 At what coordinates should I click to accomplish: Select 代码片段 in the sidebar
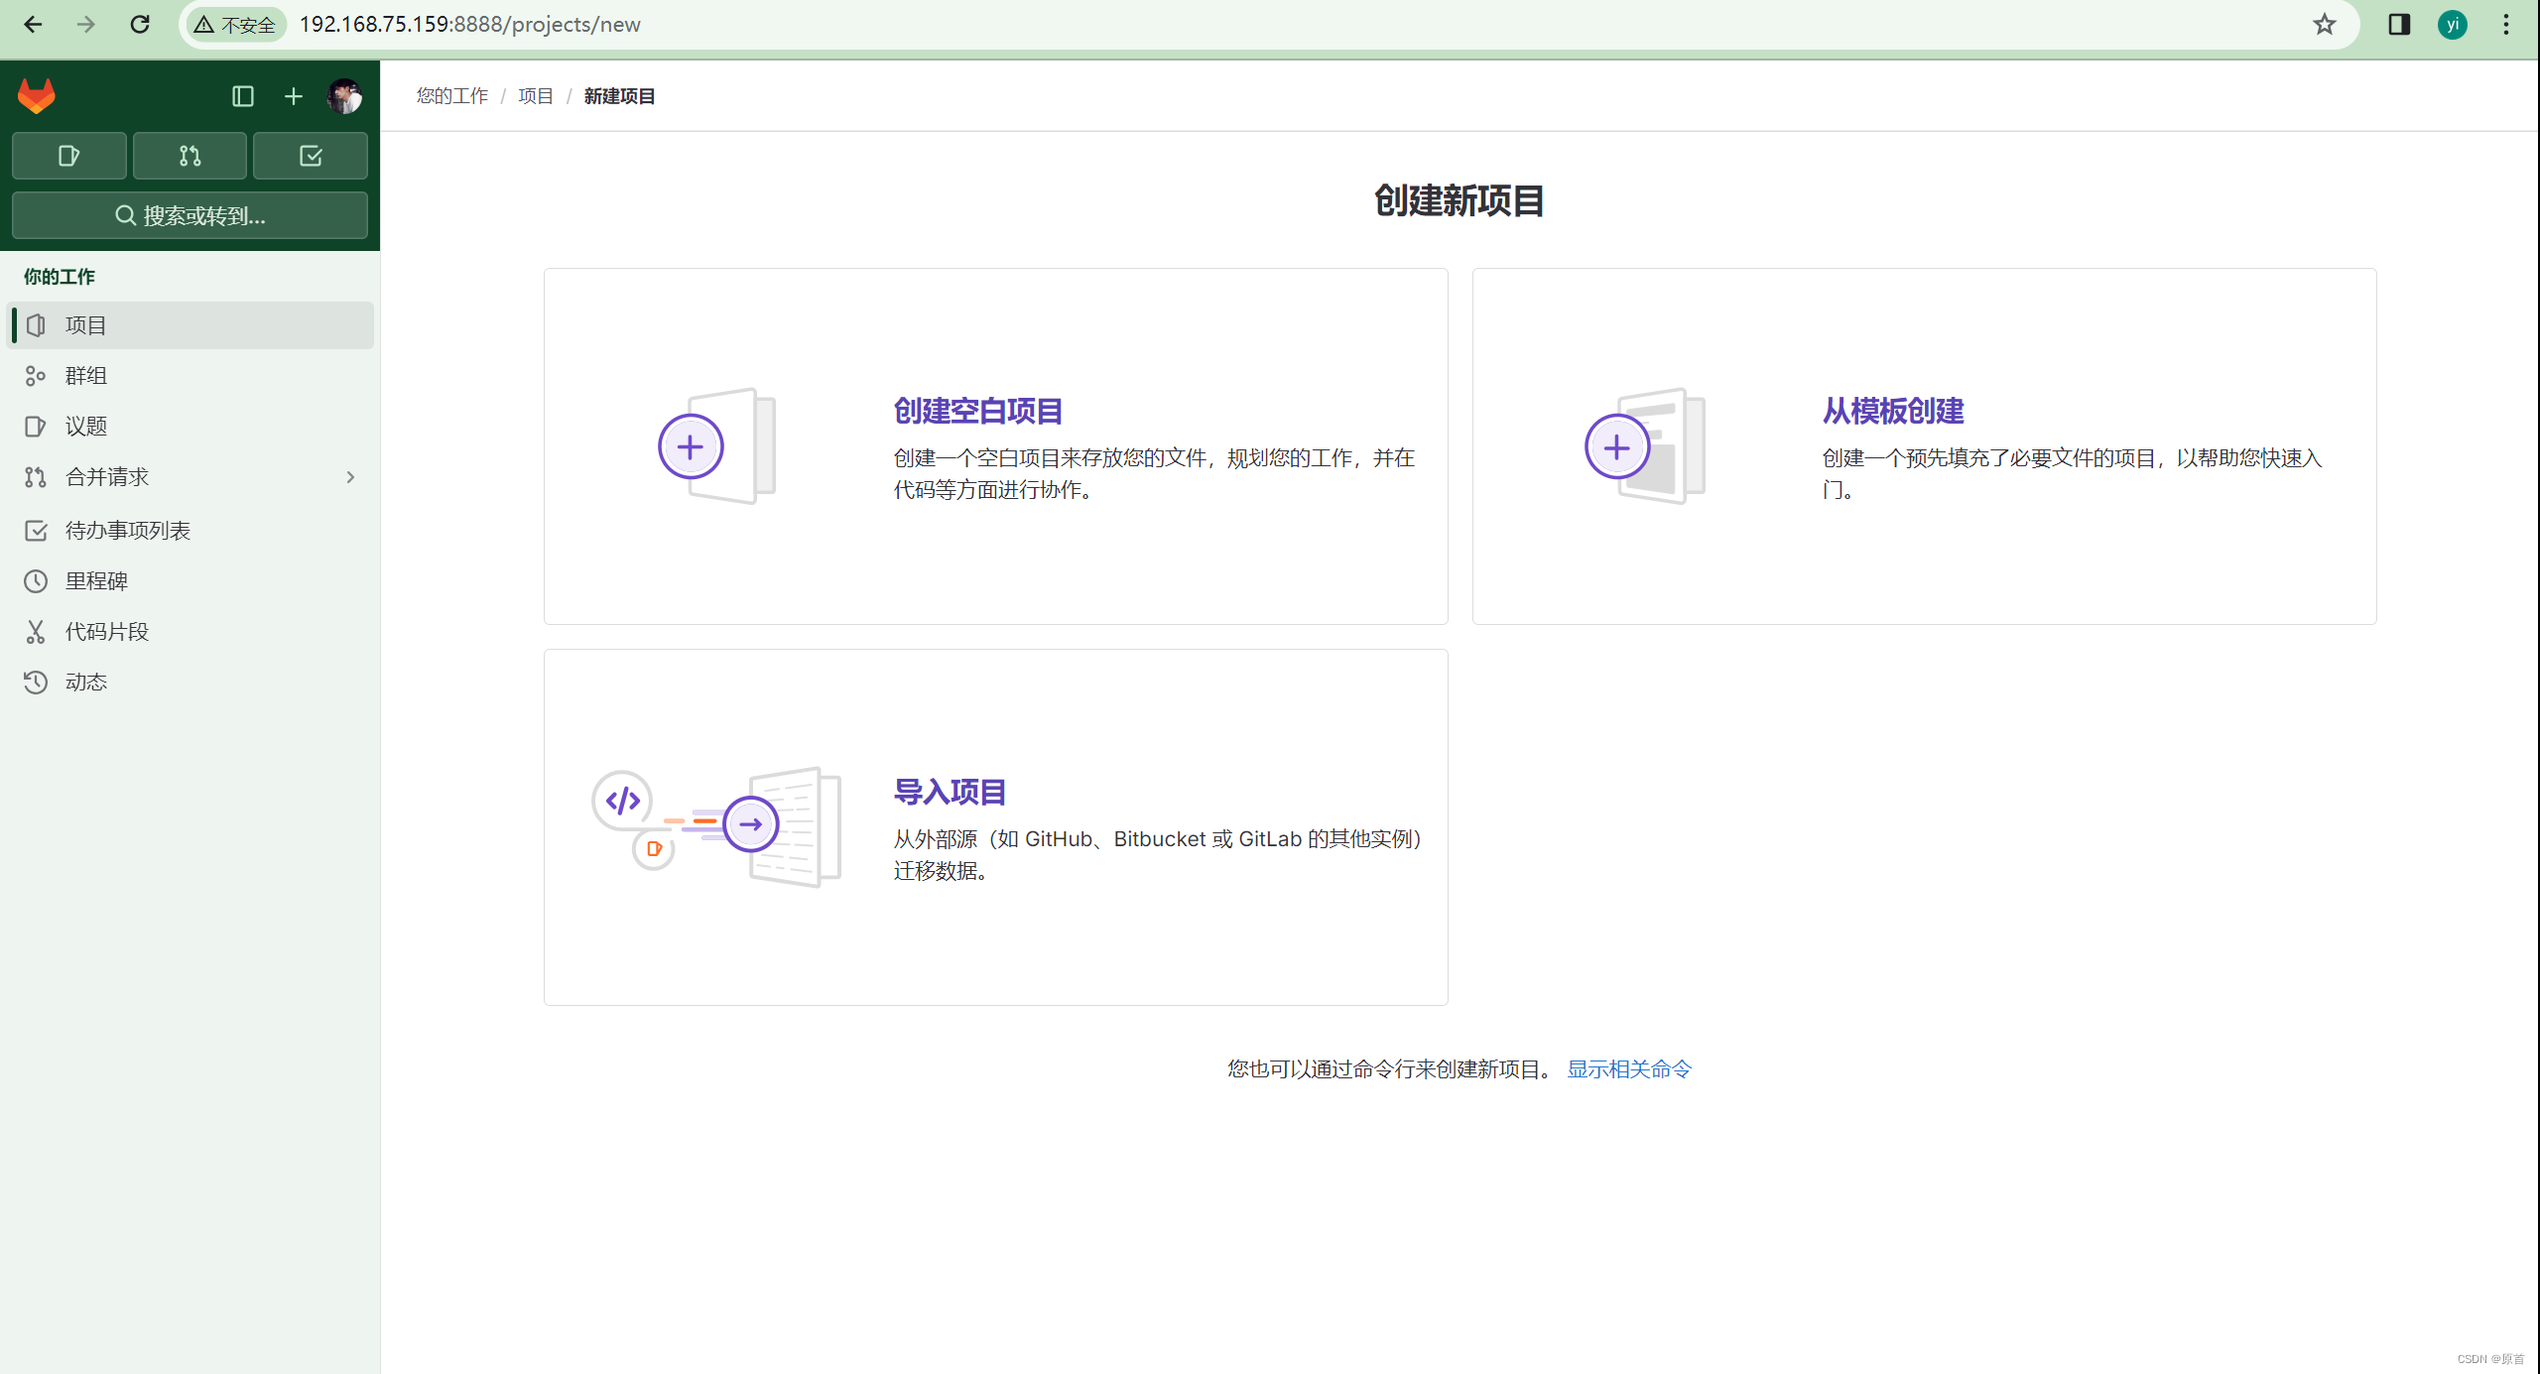point(107,631)
